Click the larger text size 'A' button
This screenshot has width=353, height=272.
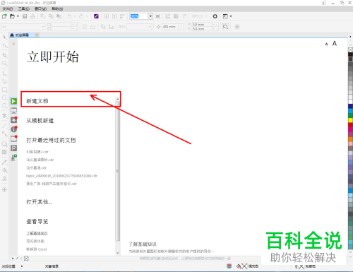pyautogui.click(x=335, y=44)
